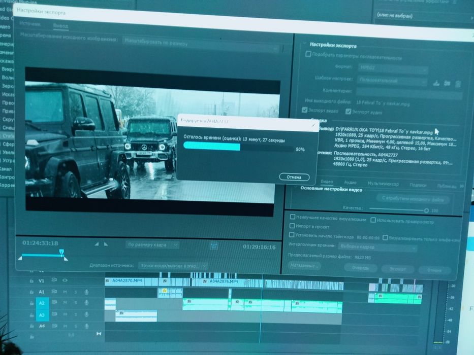Click 'С атрибутами исходного файла' button
474x355 pixels.
coord(413,199)
